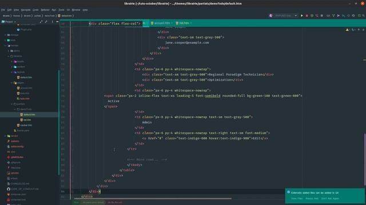Click the Git push arrow icon
This screenshot has height=205, width=366.
coord(338,15)
